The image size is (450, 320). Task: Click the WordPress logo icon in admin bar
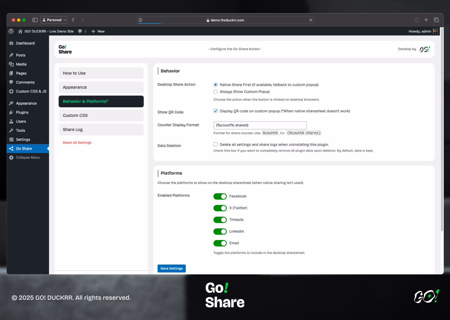(11, 31)
